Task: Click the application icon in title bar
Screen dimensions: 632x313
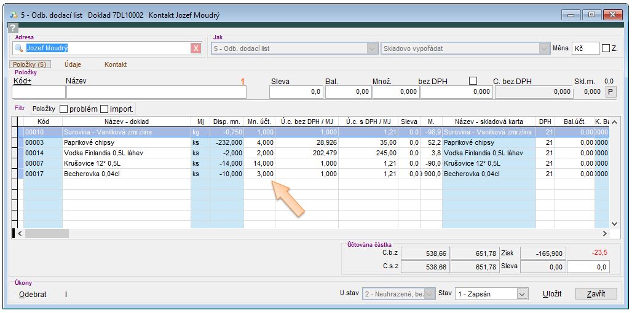Action: 14,15
